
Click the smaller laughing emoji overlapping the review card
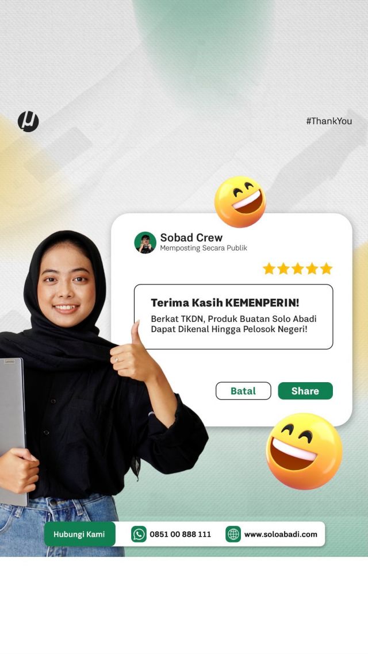(x=240, y=202)
